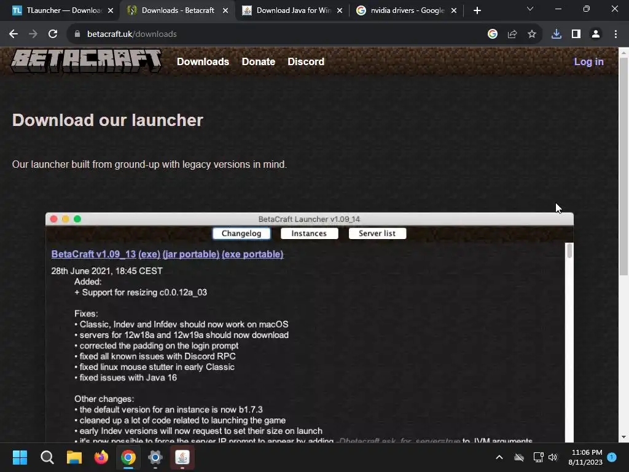Open network status tray icon
Image resolution: width=629 pixels, height=472 pixels.
tap(538, 457)
